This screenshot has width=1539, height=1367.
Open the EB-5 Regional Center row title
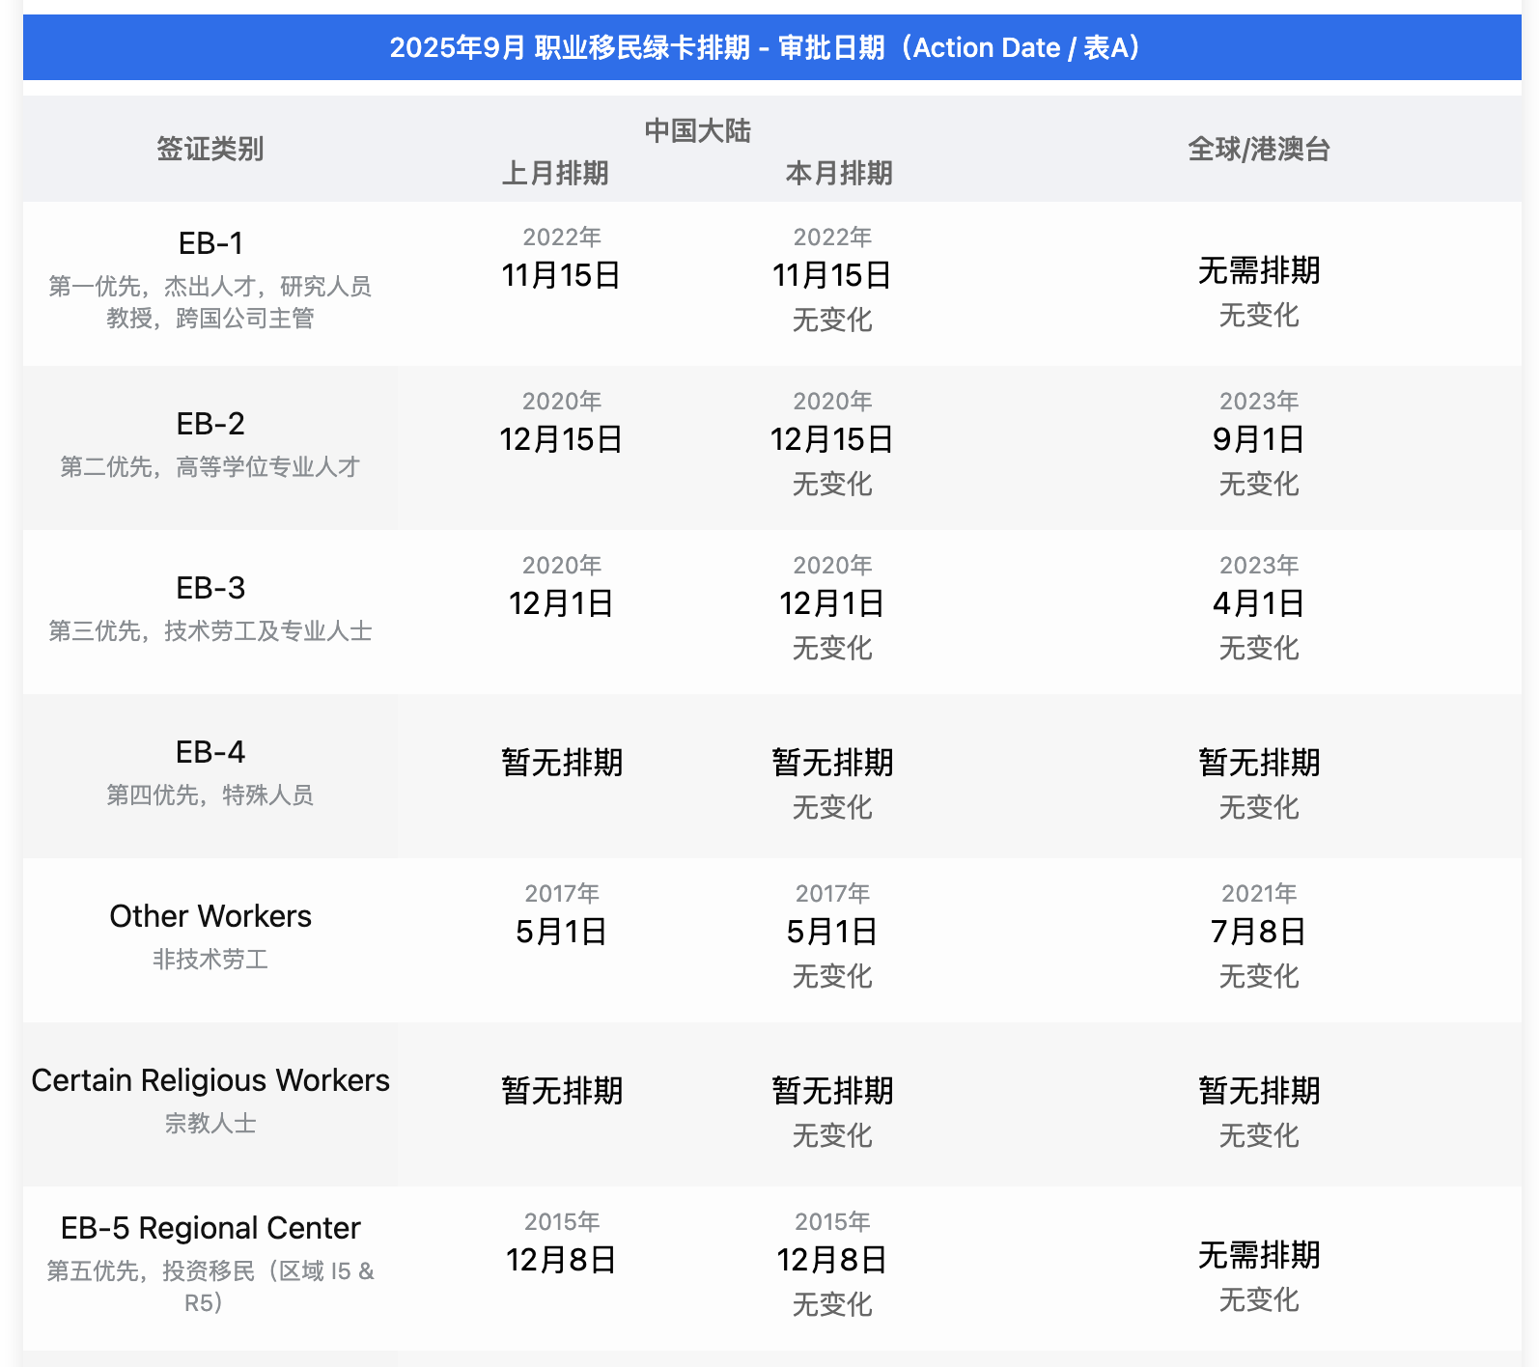coord(210,1228)
